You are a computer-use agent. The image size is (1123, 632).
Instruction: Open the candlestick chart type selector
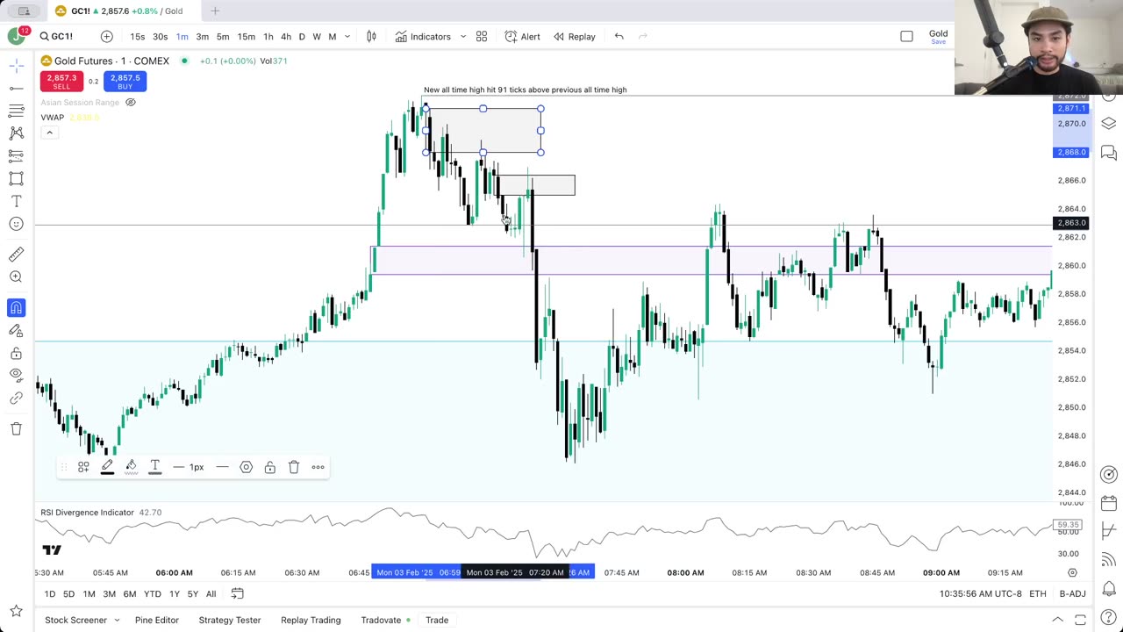(371, 36)
